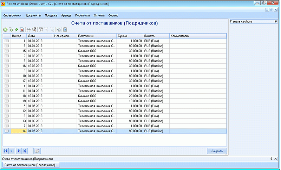Open the Справочники menu
The width and height of the screenshot is (281, 170).
point(12,15)
